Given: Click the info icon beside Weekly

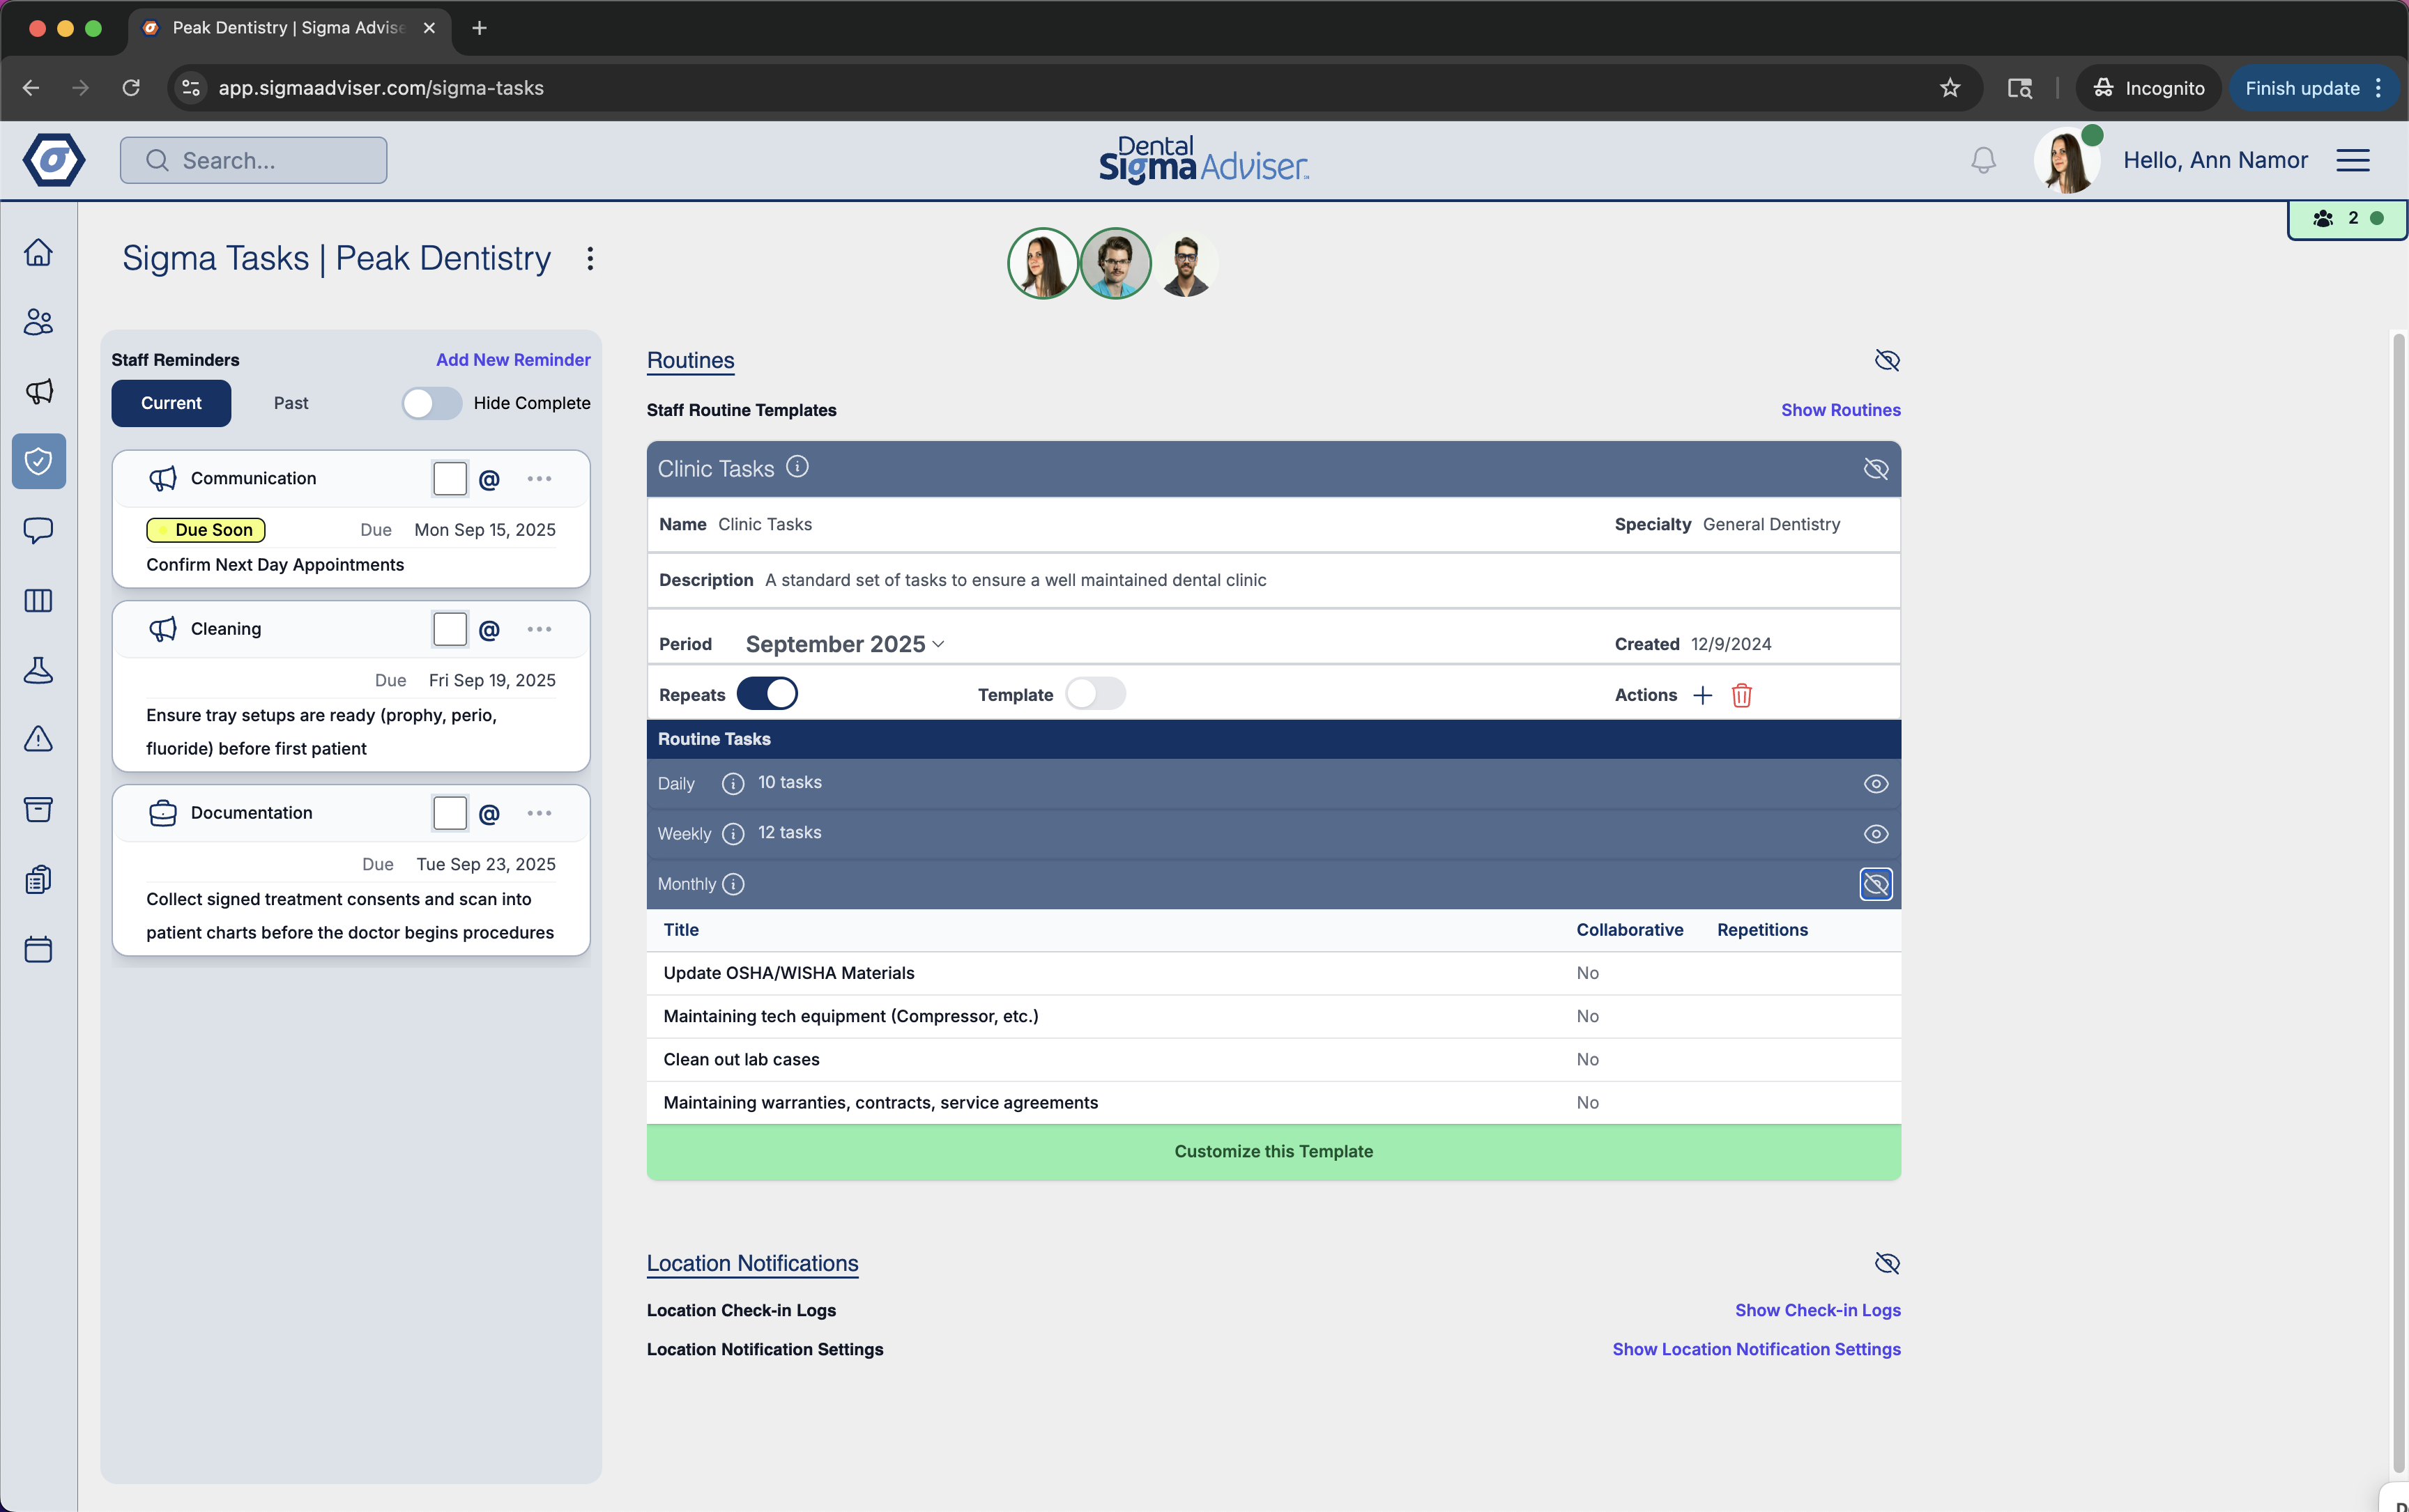Looking at the screenshot, I should coord(733,834).
